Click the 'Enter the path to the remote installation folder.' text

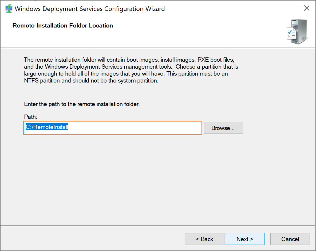(x=82, y=104)
